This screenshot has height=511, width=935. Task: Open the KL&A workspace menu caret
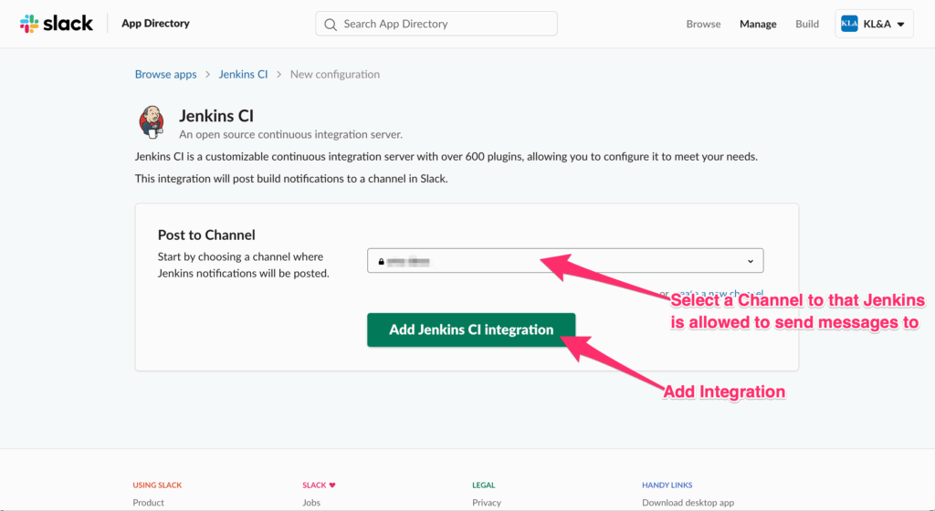coord(901,25)
